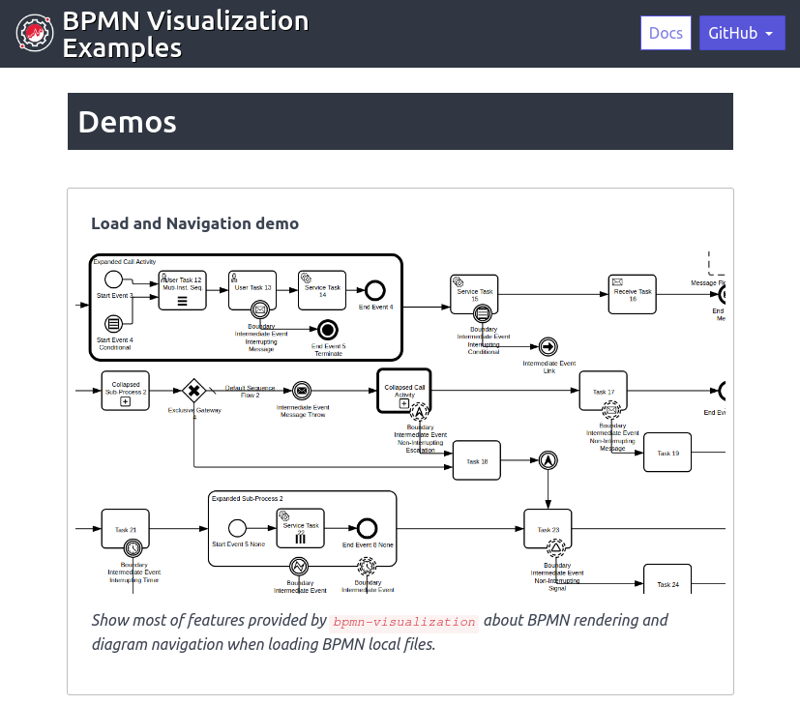Select the Exclusive Gateway diamond
Image resolution: width=800 pixels, height=705 pixels.
click(x=193, y=391)
